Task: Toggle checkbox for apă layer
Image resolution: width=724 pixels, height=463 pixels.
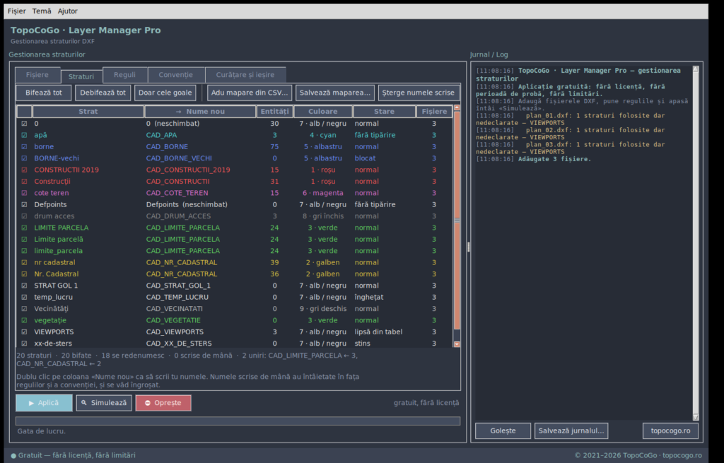Action: 24,135
